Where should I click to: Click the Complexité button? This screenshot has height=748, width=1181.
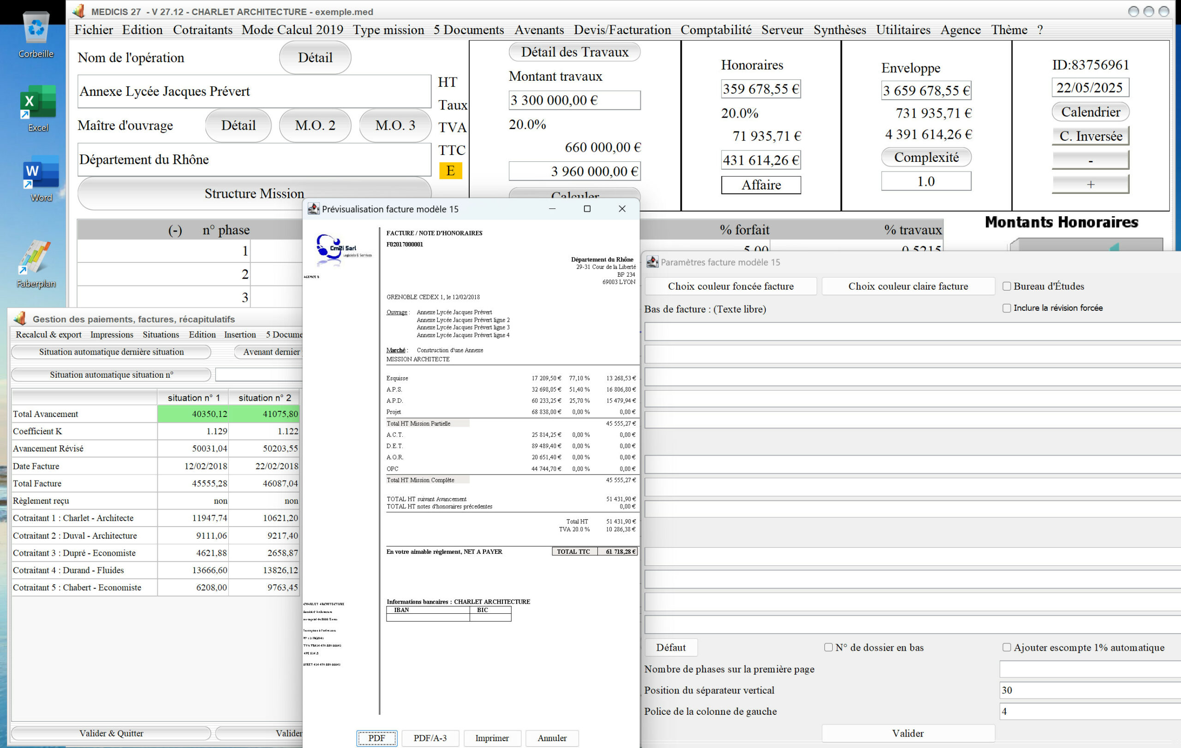click(926, 157)
